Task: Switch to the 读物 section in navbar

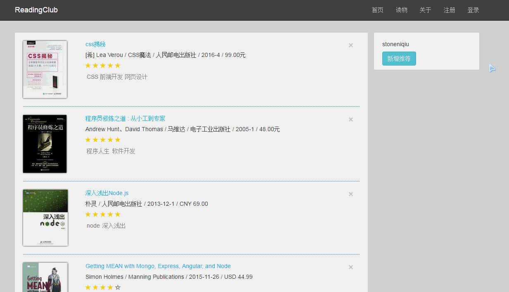Action: tap(401, 10)
